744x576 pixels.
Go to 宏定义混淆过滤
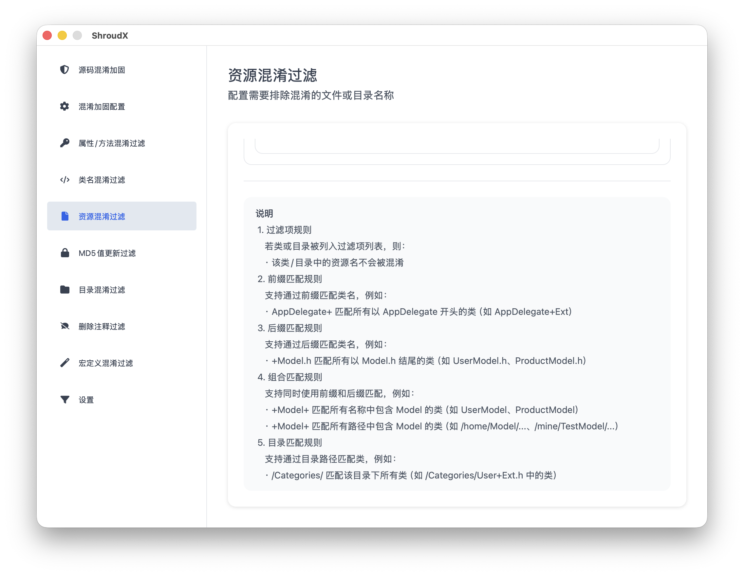click(121, 363)
